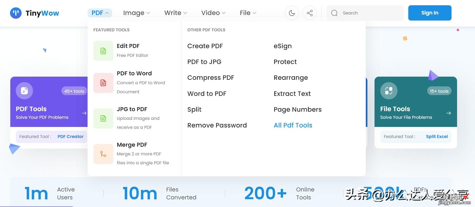Choose Word to PDF tool
The width and height of the screenshot is (475, 207).
tap(207, 94)
